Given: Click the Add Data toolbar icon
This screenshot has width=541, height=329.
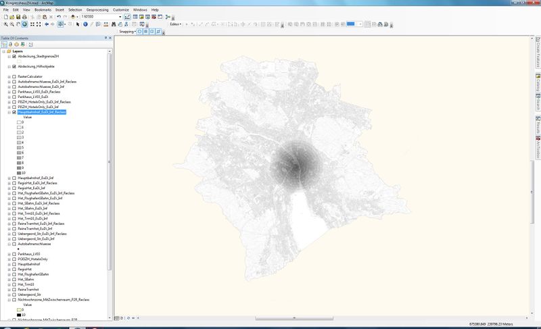Looking at the screenshot, I should [x=72, y=17].
